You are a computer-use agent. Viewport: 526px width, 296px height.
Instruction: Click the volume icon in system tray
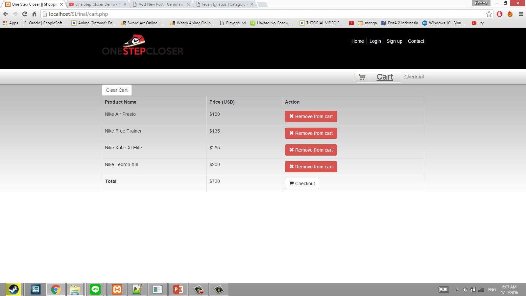click(465, 290)
